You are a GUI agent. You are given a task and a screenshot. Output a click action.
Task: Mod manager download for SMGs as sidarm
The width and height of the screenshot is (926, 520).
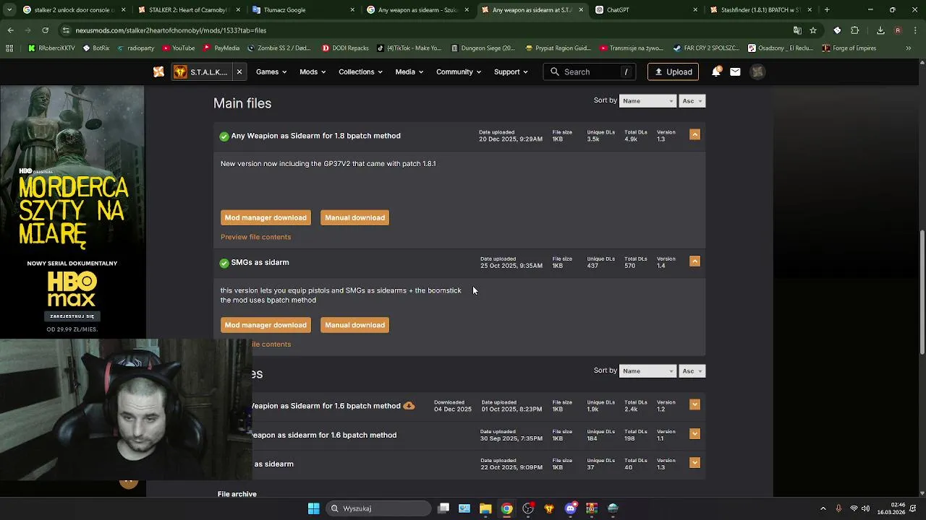[266, 325]
